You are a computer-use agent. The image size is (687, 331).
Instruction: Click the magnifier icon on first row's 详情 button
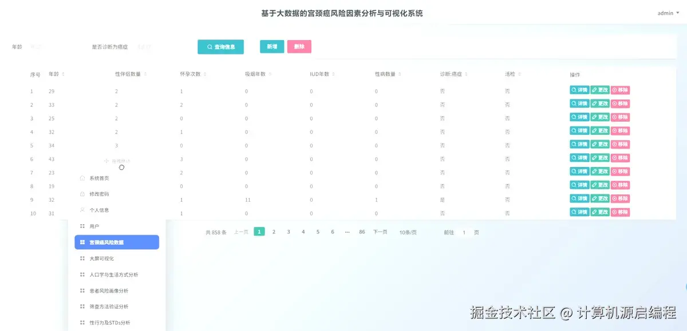(x=574, y=90)
